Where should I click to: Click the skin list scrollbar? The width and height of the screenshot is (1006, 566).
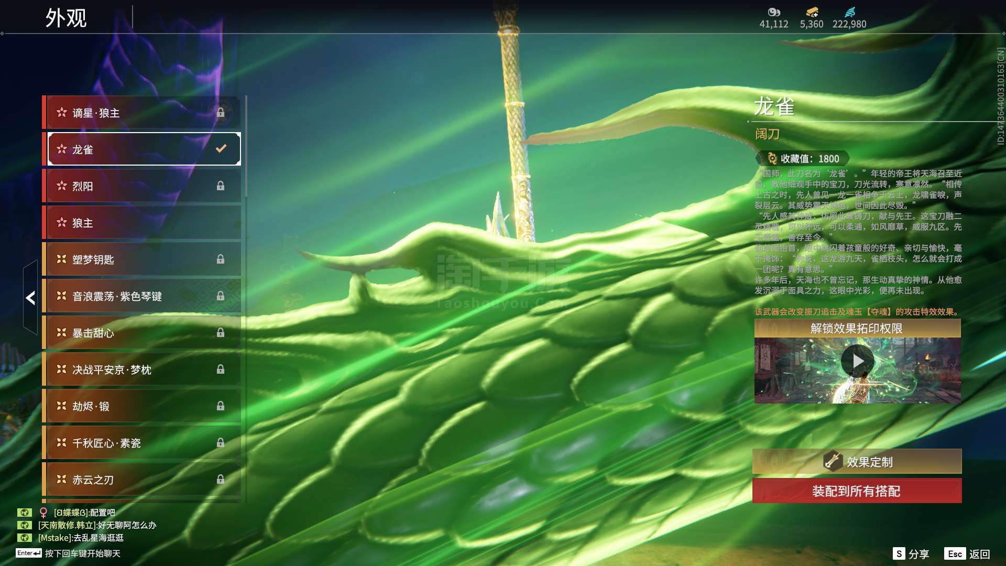point(246,146)
